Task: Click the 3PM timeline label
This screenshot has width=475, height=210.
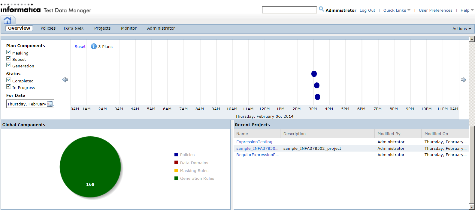Action: 313,109
